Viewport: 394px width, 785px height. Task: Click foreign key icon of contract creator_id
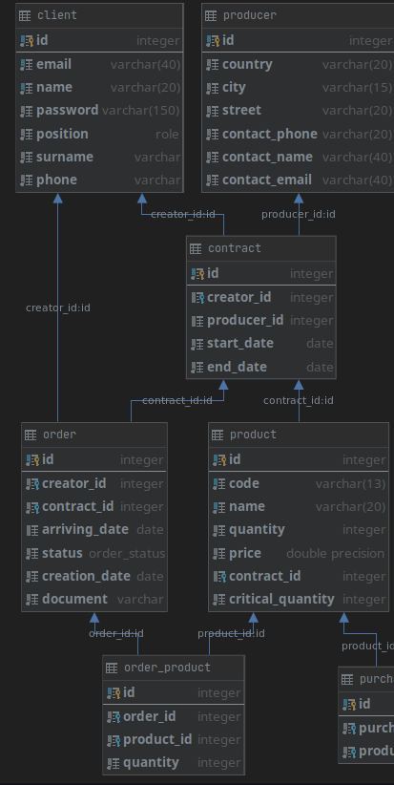point(197,298)
